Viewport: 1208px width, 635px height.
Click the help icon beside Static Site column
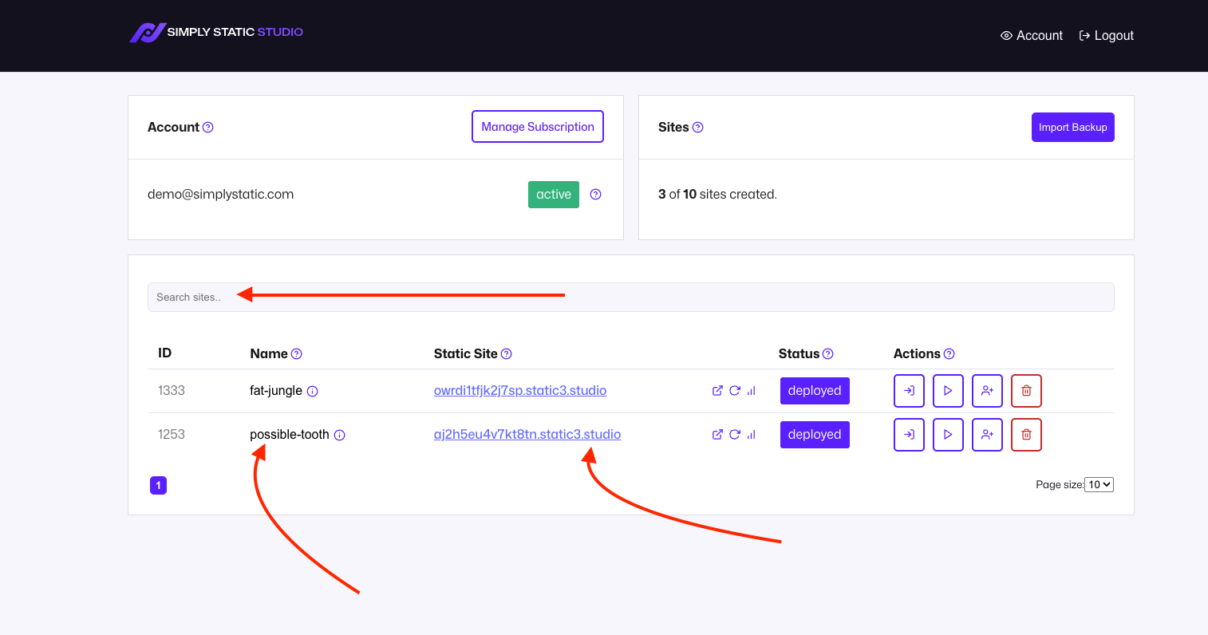click(507, 354)
